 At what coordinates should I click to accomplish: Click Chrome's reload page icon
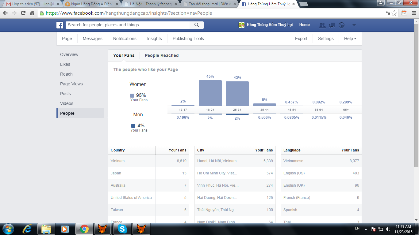point(23,13)
